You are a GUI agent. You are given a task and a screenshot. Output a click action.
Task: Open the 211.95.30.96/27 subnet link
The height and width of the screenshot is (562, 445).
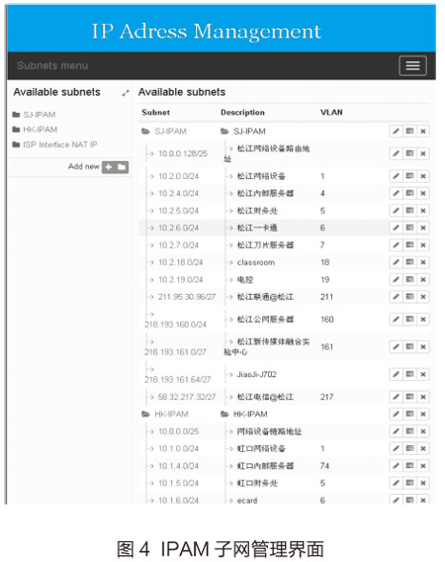(187, 297)
